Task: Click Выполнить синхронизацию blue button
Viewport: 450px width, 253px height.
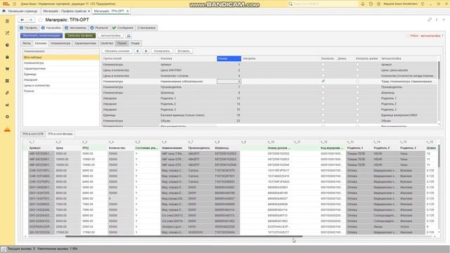Action: 41,36
